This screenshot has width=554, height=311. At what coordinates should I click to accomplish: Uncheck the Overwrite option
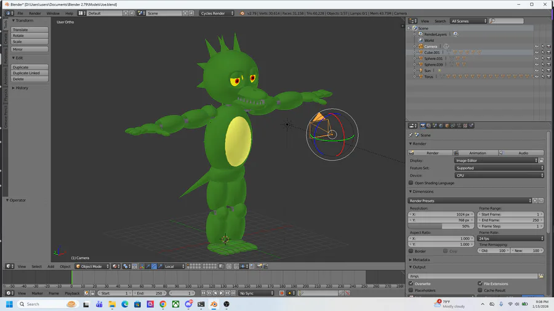(x=411, y=283)
